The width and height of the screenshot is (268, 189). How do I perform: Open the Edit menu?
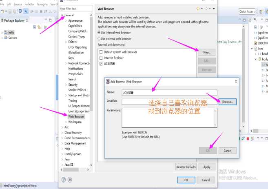[9, 4]
